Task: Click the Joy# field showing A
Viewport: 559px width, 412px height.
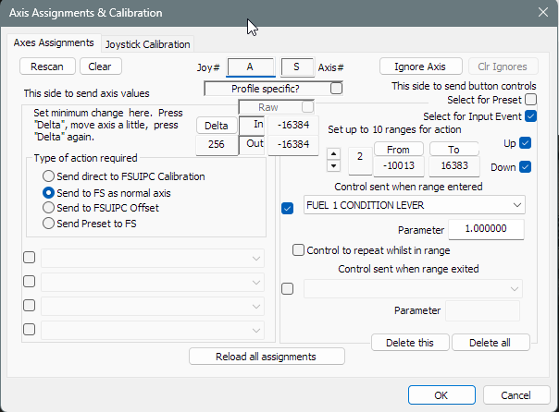Action: (x=250, y=67)
